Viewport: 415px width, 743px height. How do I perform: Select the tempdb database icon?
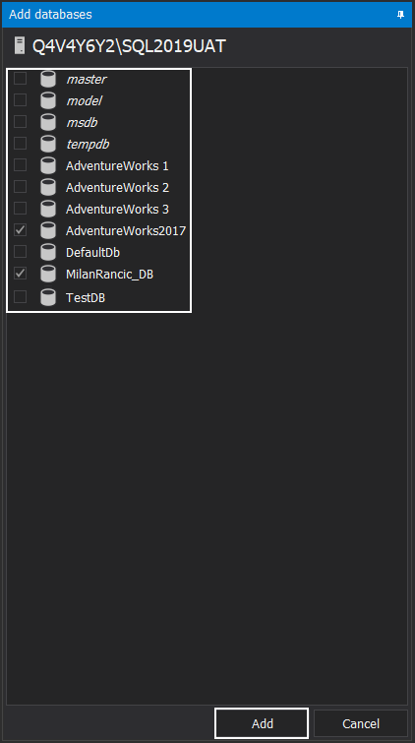[48, 144]
